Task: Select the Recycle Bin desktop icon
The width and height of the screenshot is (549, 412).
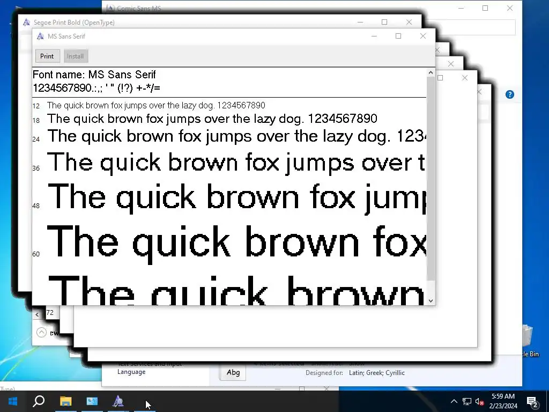Action: coord(530,341)
